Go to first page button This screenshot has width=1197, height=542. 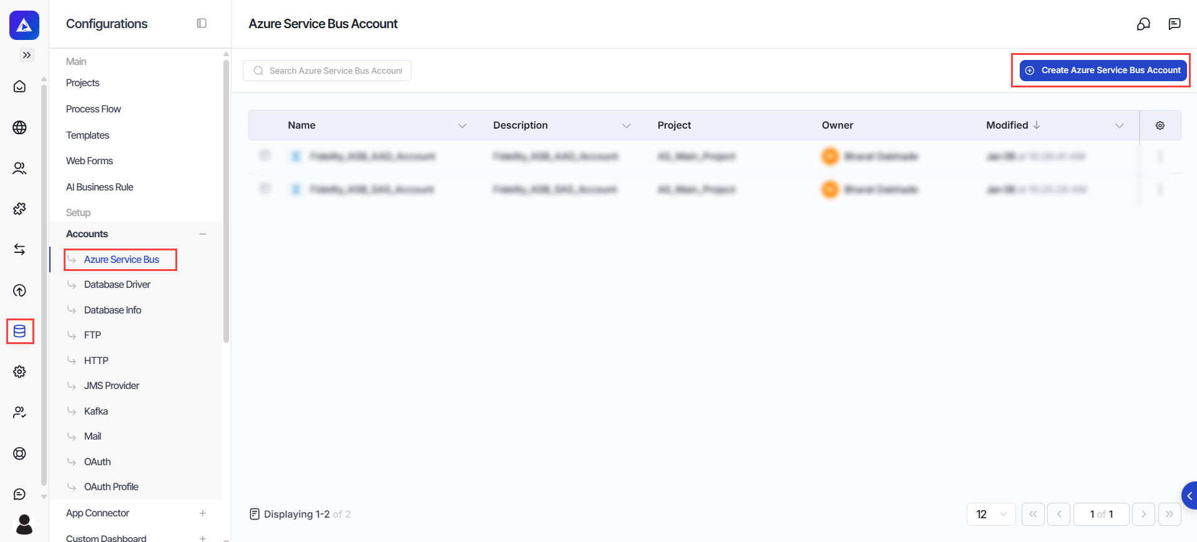1033,514
